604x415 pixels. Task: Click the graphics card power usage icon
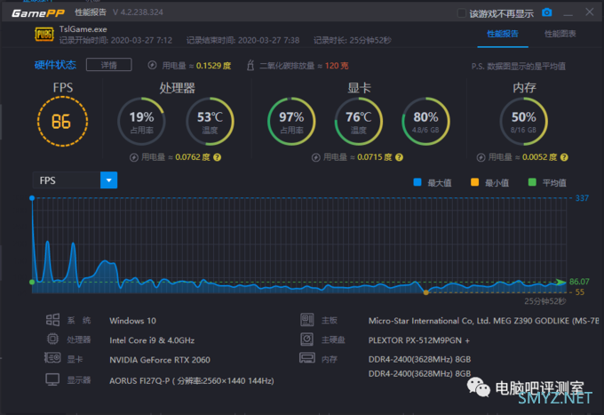316,157
